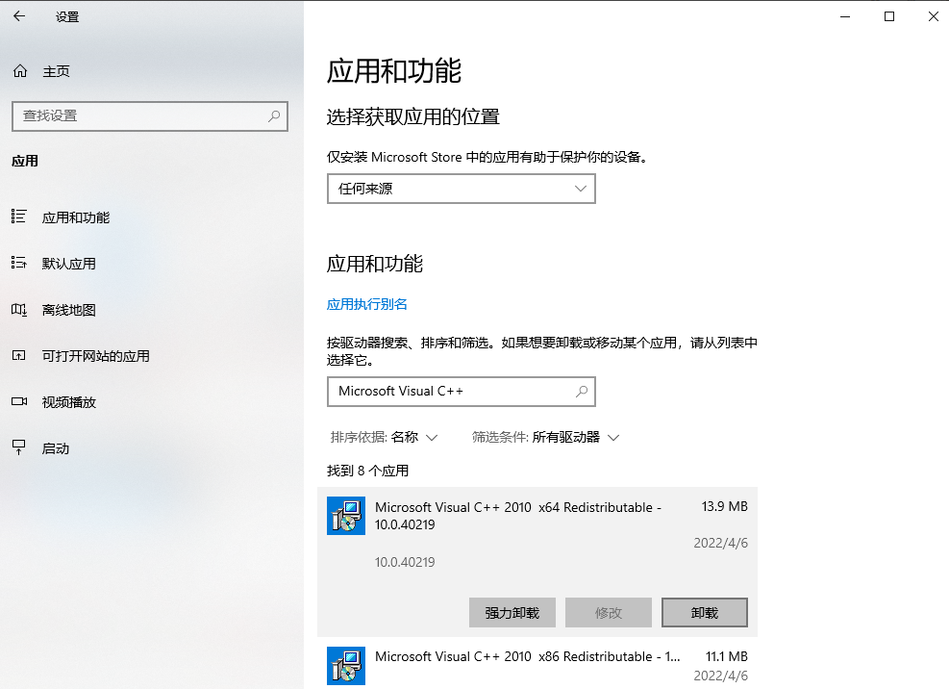Open the 任何来源 app source dropdown
The height and width of the screenshot is (689, 949).
tap(462, 189)
